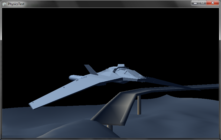
Task: Select the cylindrical engine pod on the ship
Action: [76, 78]
